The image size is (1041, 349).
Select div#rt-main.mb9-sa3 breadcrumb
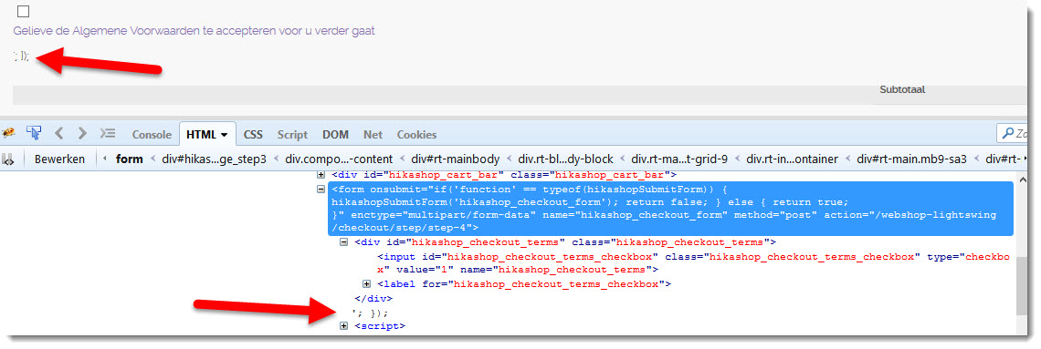pos(911,159)
